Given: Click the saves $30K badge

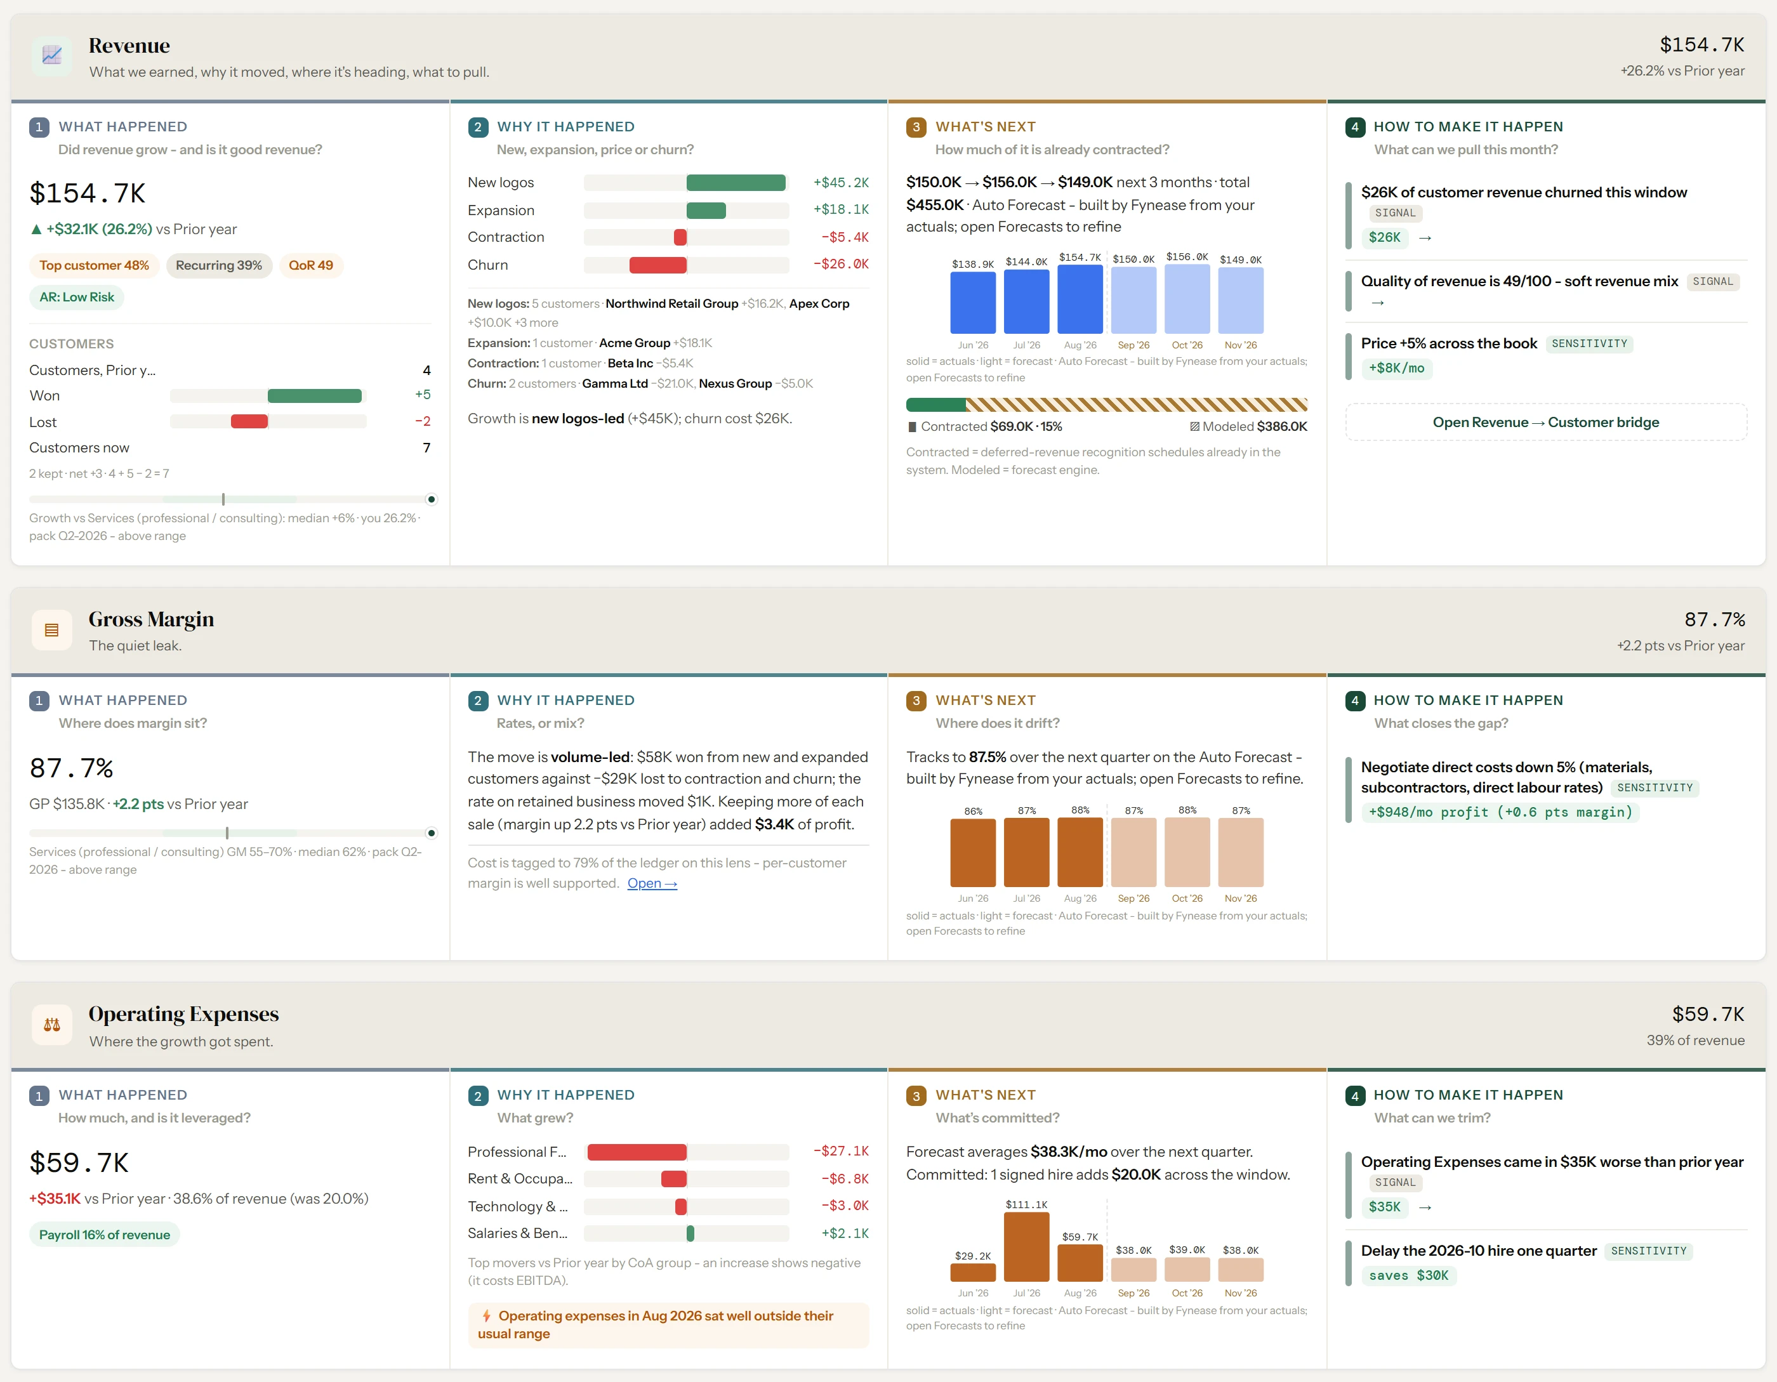Looking at the screenshot, I should coord(1408,1275).
